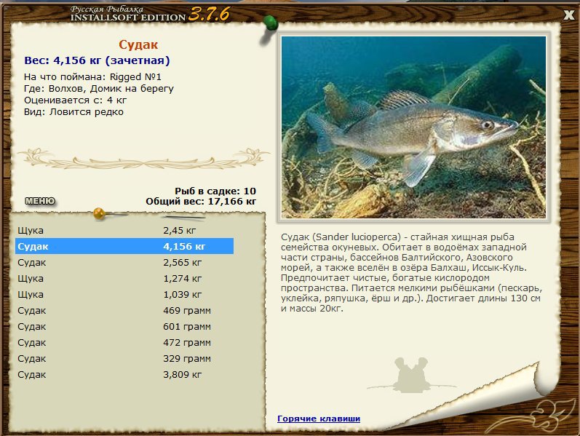
Task: Click the fisherman in boat silhouette
Action: (410, 375)
